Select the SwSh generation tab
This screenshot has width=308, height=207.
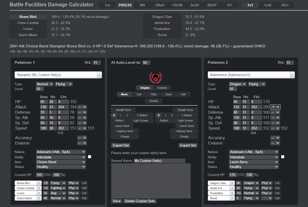[x=195, y=5]
